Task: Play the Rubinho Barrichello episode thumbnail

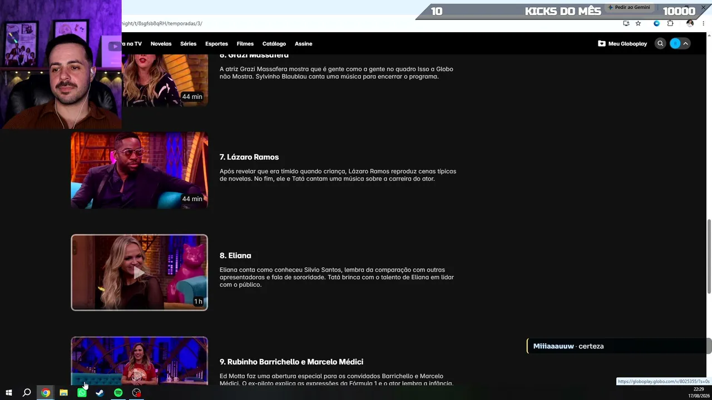Action: pos(139,361)
